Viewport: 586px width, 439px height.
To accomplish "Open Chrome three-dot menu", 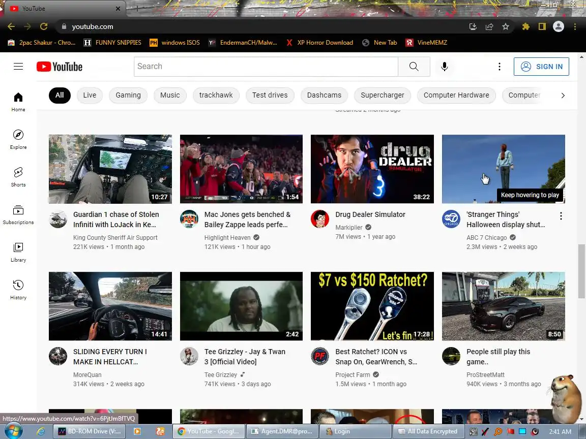I will point(575,26).
